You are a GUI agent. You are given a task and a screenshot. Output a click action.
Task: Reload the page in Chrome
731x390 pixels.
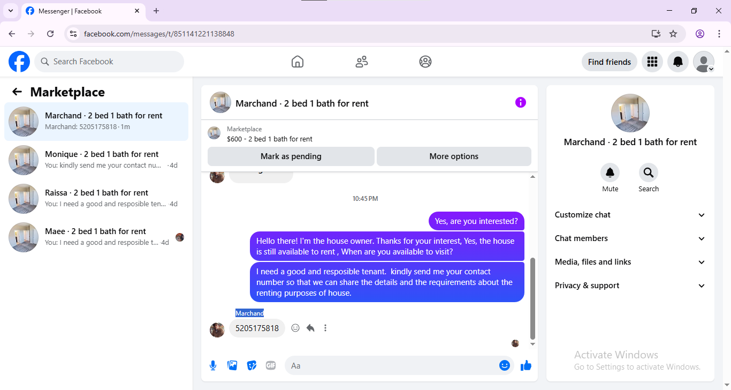tap(50, 34)
